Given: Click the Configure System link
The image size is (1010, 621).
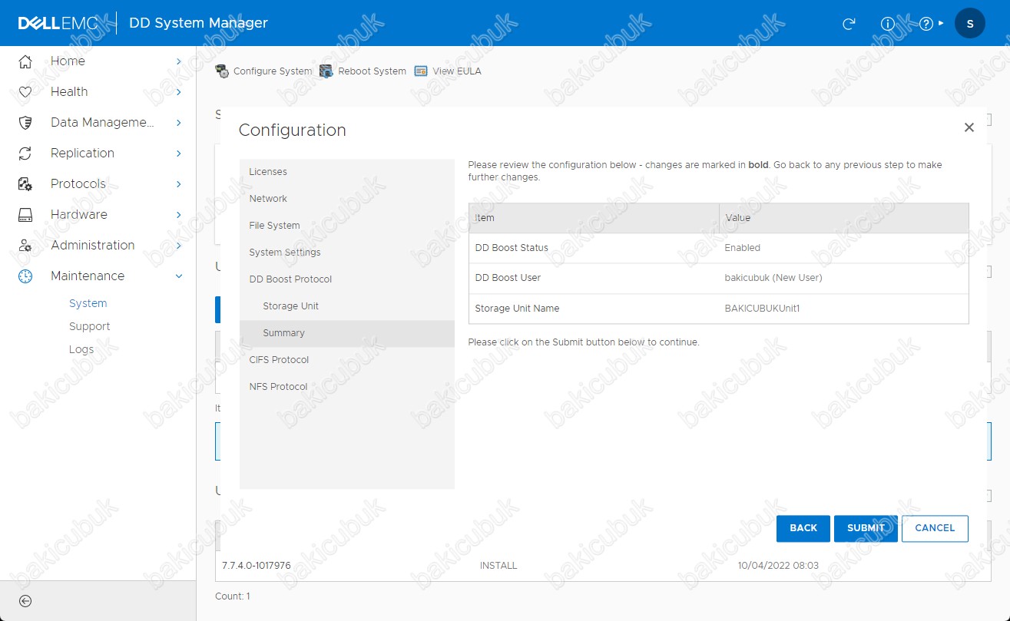Looking at the screenshot, I should (x=273, y=71).
